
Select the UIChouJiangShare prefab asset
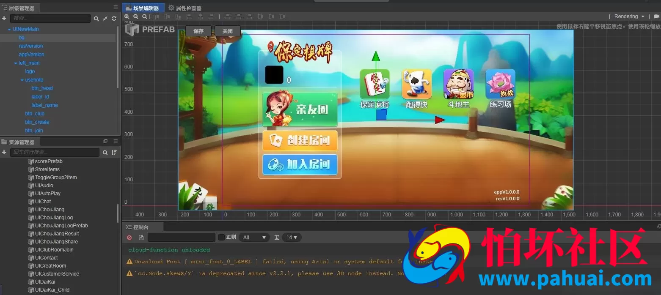[x=53, y=242]
